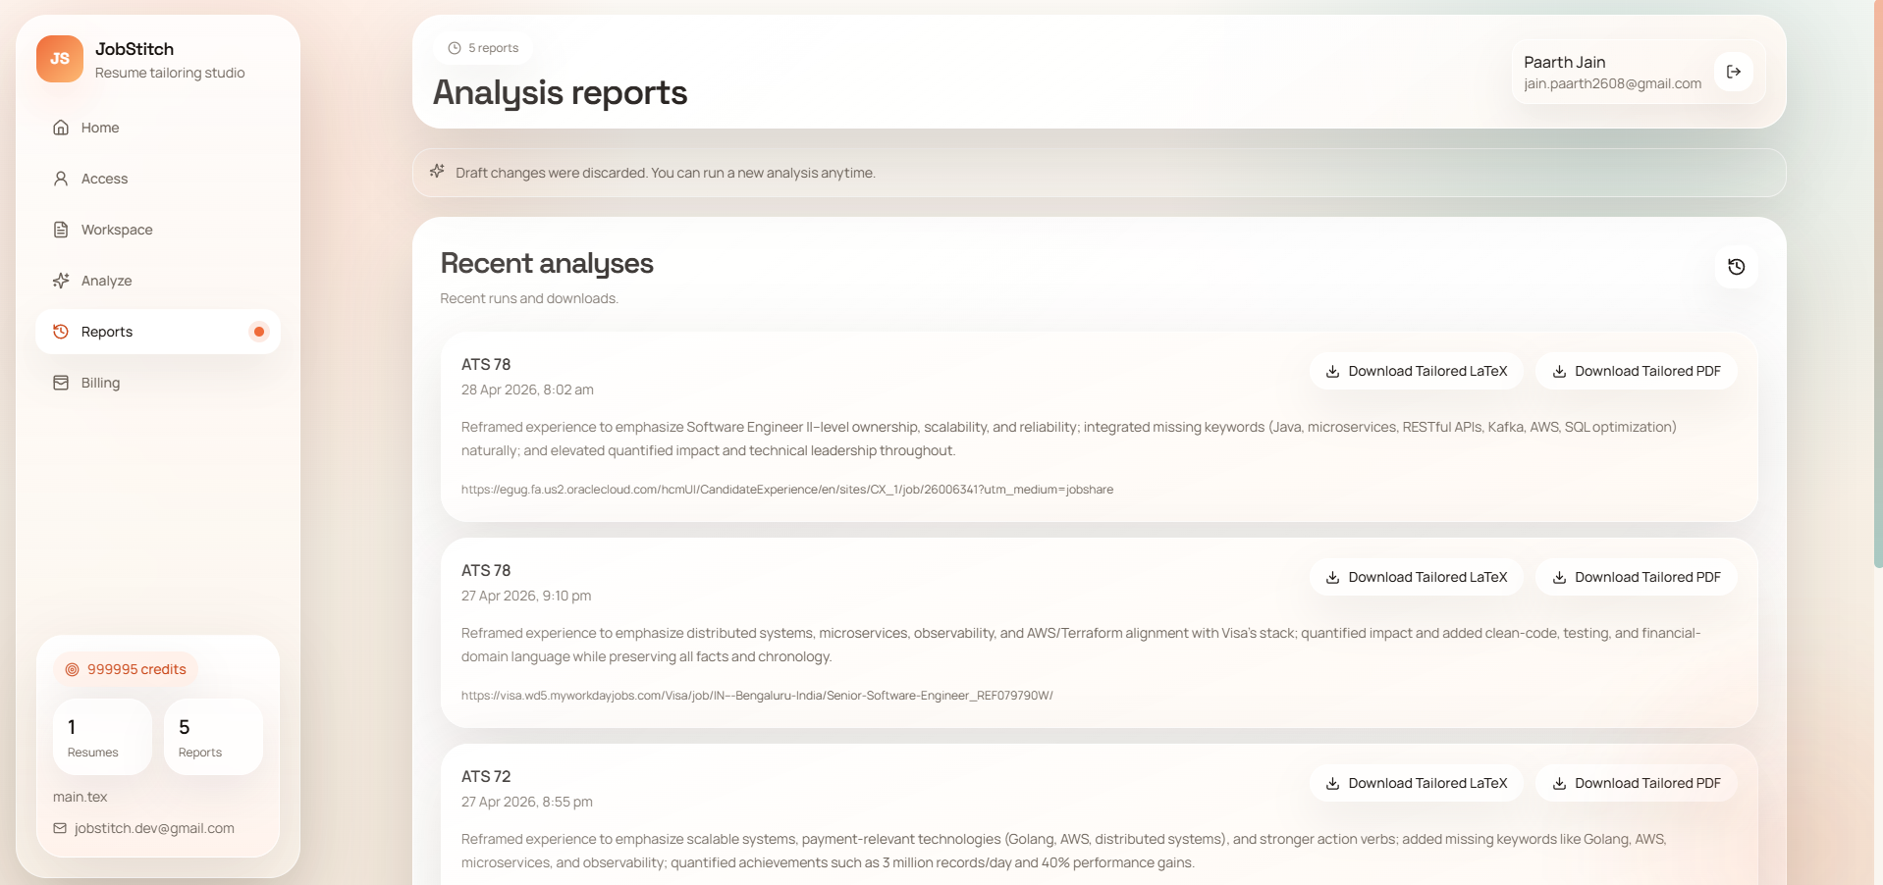
Task: Open the Resumes count card
Action: [x=102, y=737]
